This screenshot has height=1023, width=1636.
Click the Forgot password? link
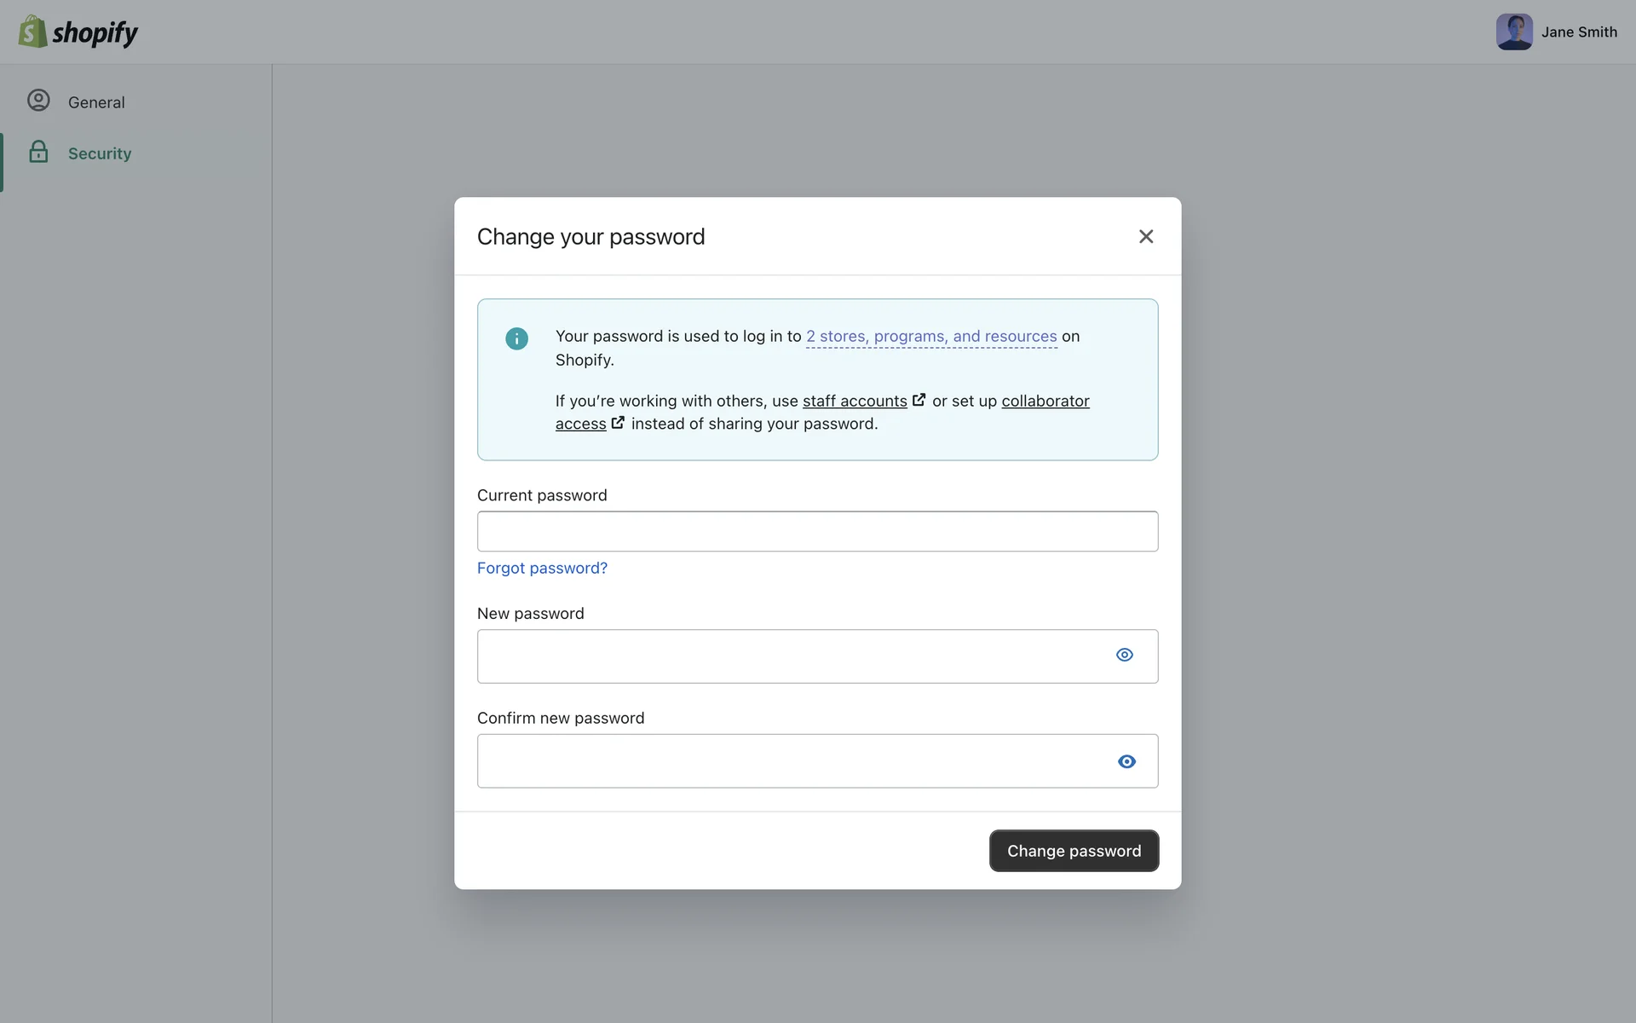pyautogui.click(x=542, y=568)
